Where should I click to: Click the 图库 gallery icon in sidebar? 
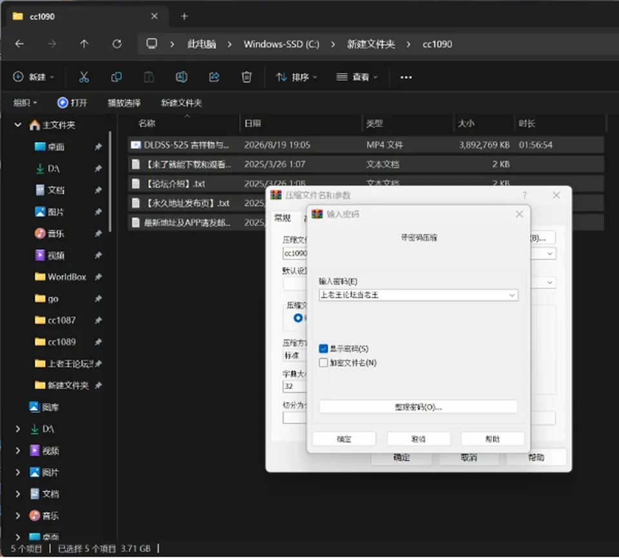click(34, 407)
